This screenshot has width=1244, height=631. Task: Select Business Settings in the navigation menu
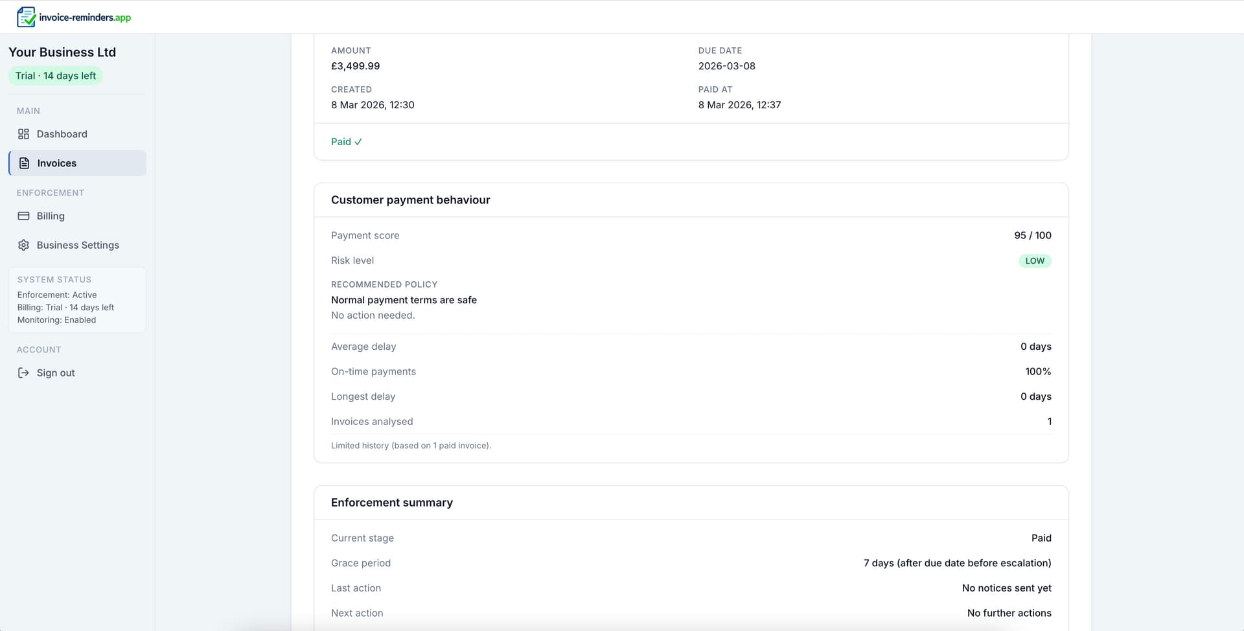pyautogui.click(x=77, y=245)
